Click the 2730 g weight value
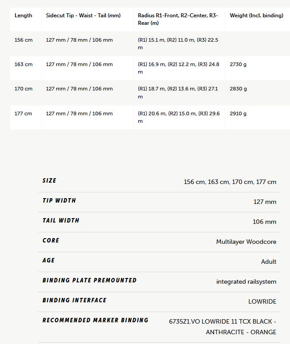This screenshot has width=290, height=344. pos(238,64)
